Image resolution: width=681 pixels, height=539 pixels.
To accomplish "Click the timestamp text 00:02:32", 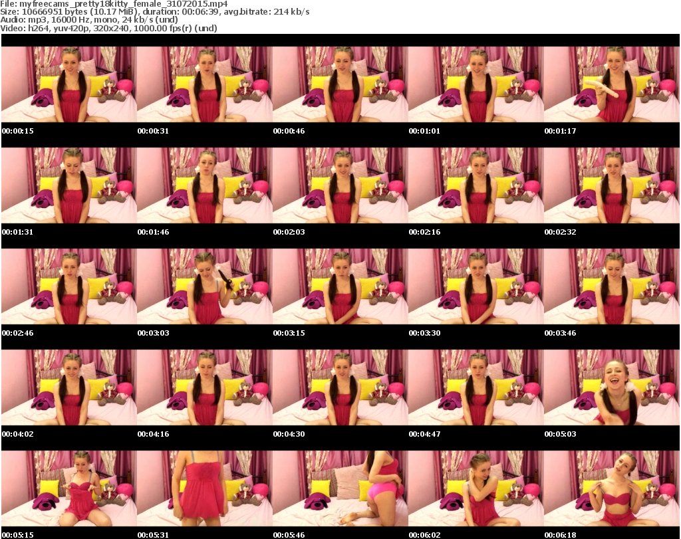I will coord(560,232).
